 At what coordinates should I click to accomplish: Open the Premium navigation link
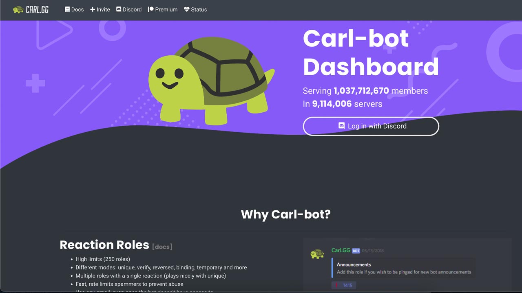[163, 9]
